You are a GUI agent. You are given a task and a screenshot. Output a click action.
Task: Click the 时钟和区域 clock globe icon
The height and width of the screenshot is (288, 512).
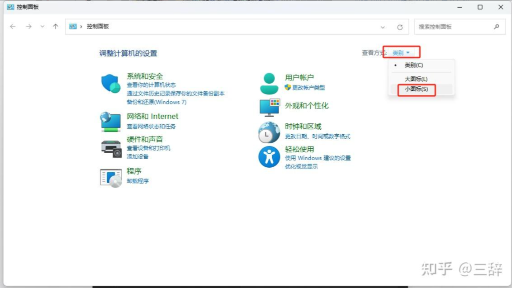click(x=269, y=132)
